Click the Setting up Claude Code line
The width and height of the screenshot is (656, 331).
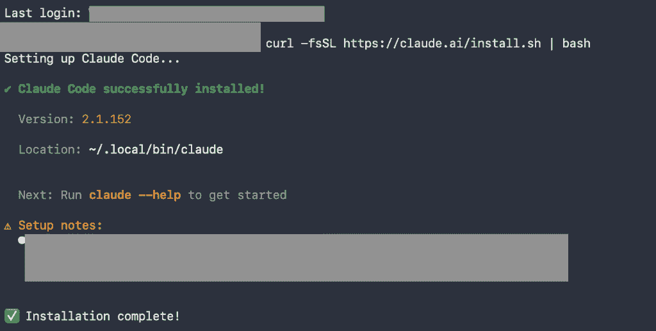[x=92, y=58]
